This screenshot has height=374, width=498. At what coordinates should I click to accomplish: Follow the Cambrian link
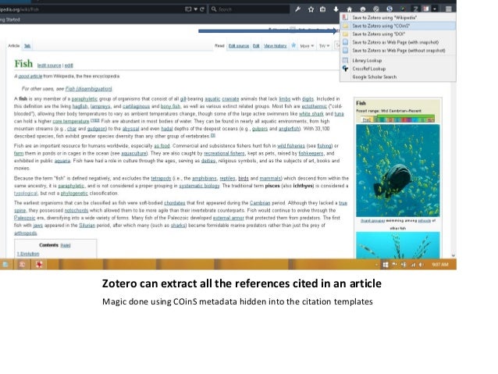260,203
